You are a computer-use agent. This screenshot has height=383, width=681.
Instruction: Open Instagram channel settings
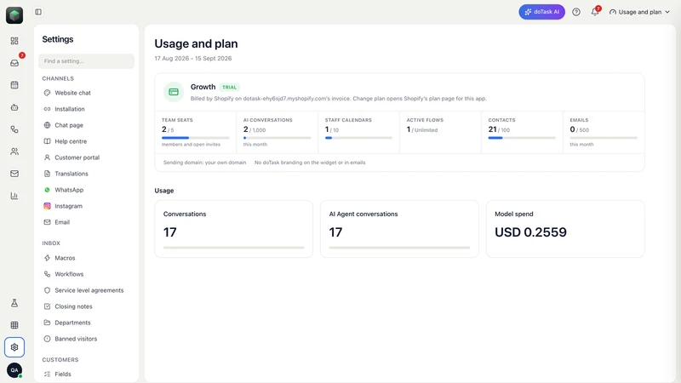[87, 206]
